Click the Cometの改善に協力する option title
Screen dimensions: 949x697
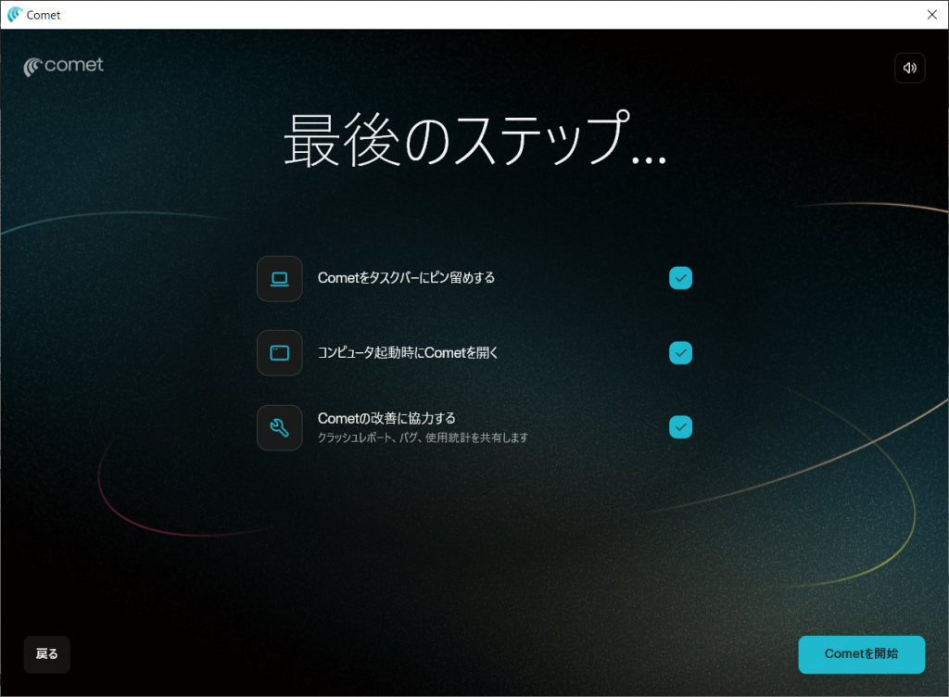click(386, 419)
